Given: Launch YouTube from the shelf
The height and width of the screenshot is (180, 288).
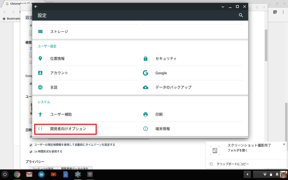Looking at the screenshot, I should coord(53,174).
